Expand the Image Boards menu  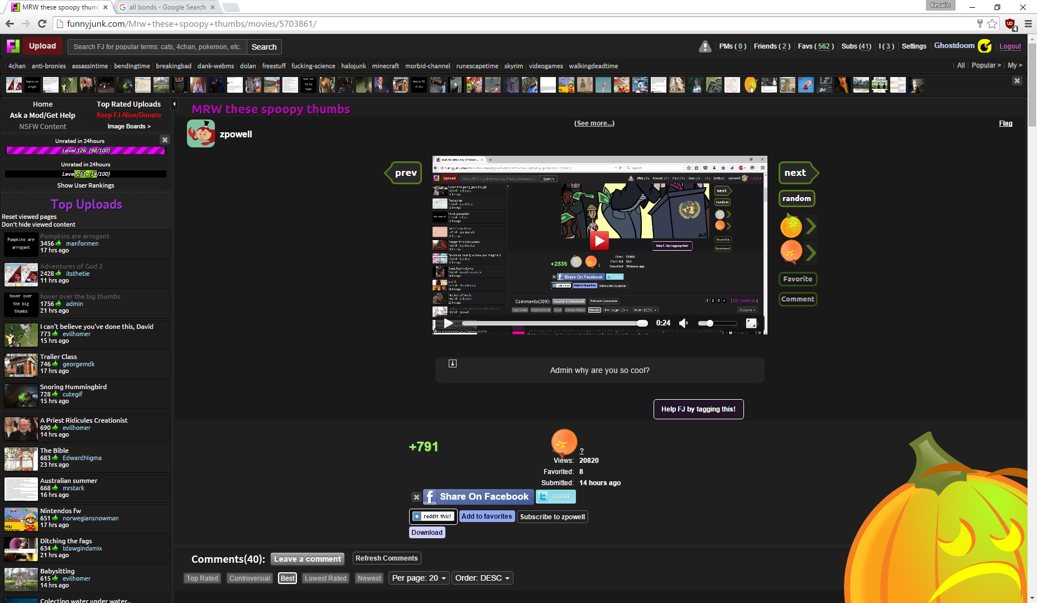pos(129,126)
